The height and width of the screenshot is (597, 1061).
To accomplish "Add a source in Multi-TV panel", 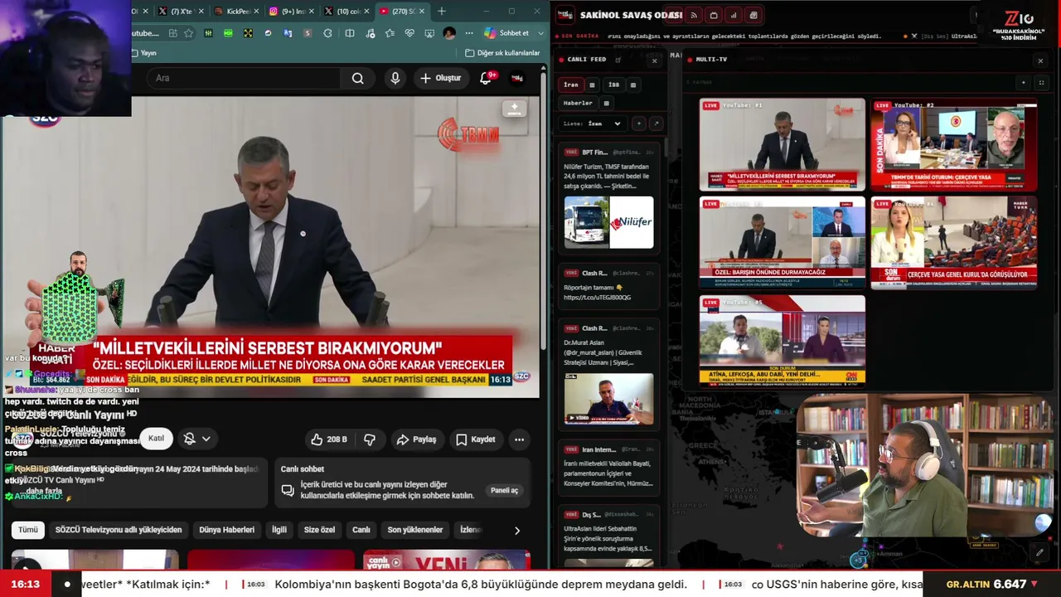I will click(x=1024, y=82).
